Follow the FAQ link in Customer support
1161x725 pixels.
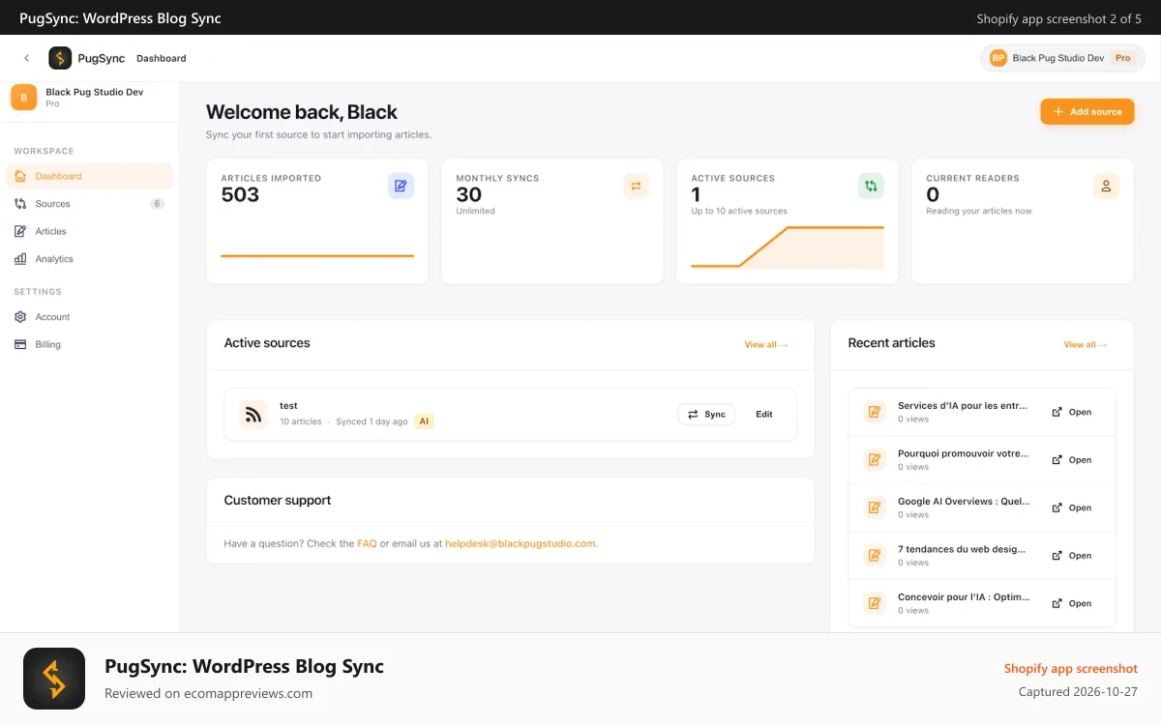tap(367, 543)
